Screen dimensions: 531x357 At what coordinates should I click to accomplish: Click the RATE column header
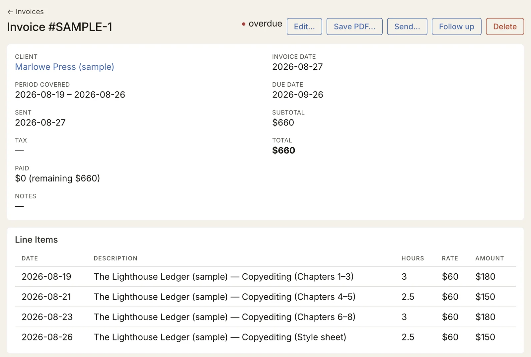pyautogui.click(x=450, y=258)
